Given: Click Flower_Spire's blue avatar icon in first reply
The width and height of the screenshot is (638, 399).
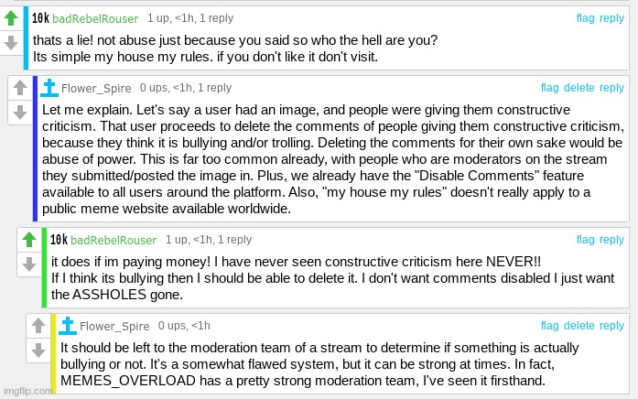Looking at the screenshot, I should coord(49,88).
